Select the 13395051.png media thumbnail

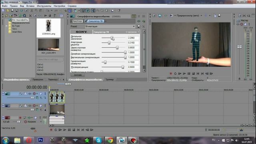point(48,28)
